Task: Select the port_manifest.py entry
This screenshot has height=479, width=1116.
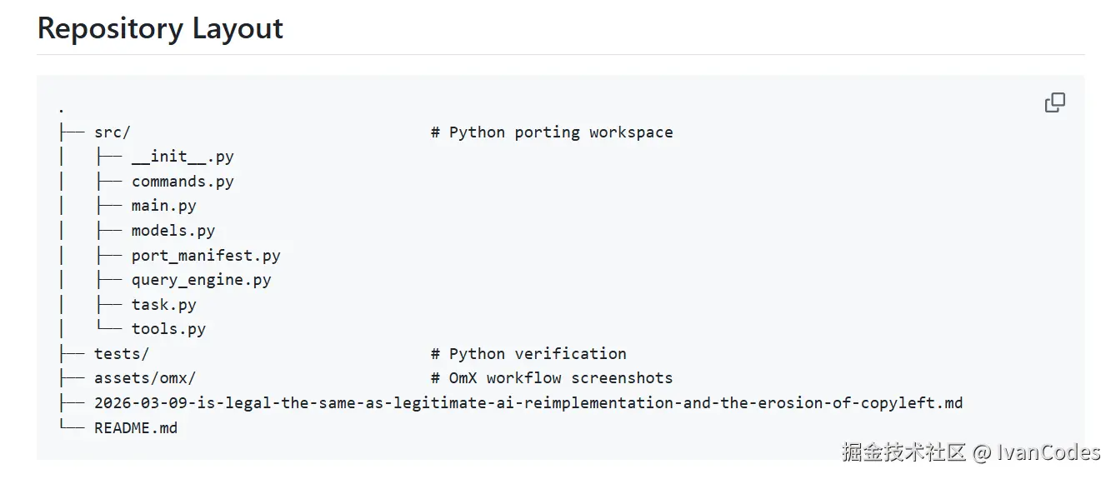Action: (x=206, y=256)
